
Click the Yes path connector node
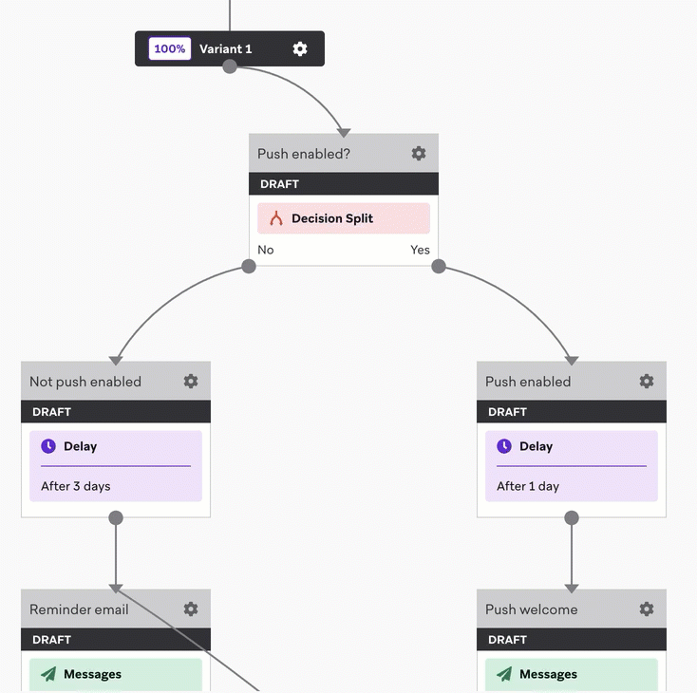click(x=439, y=266)
